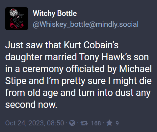Click the phrase "turn into dust"

(x=106, y=93)
